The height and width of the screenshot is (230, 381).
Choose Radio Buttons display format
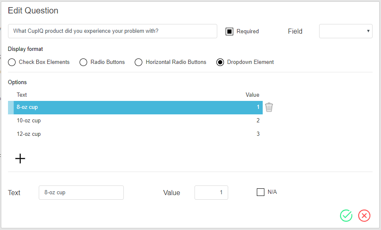(x=83, y=62)
